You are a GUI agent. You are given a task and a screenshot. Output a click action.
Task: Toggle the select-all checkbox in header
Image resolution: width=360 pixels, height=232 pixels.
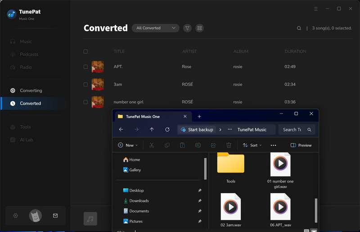85,51
